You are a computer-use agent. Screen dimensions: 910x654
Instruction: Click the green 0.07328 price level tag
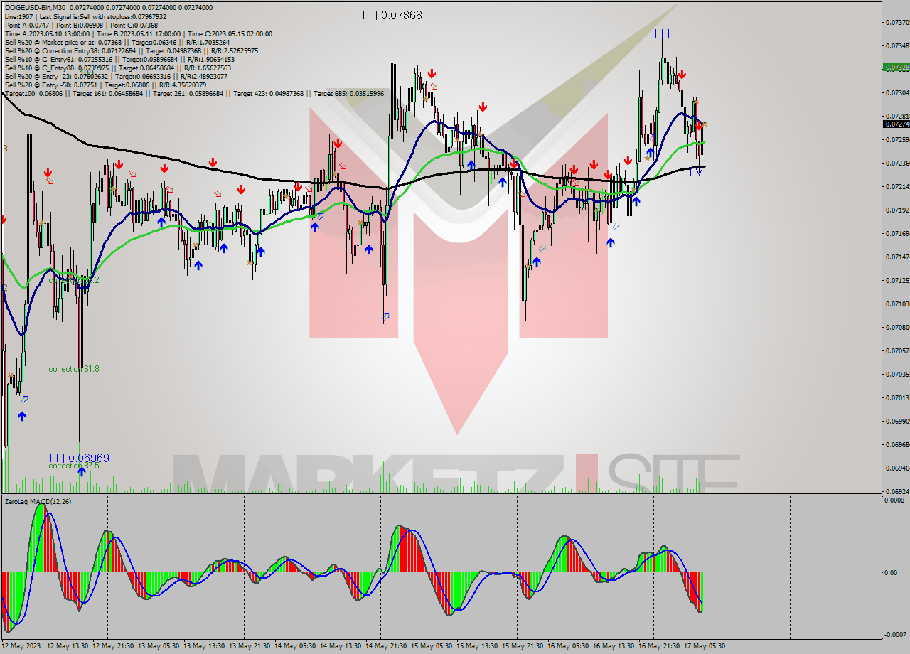coord(896,67)
